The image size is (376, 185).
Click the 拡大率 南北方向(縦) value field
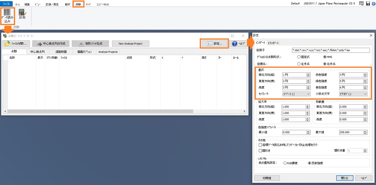pos(295,107)
